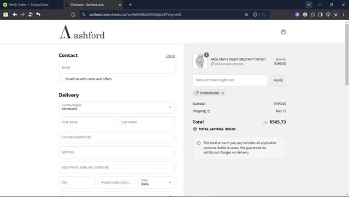Click the TOTAL SAVINGS $50.00 text
This screenshot has height=197, width=349.
[x=217, y=129]
